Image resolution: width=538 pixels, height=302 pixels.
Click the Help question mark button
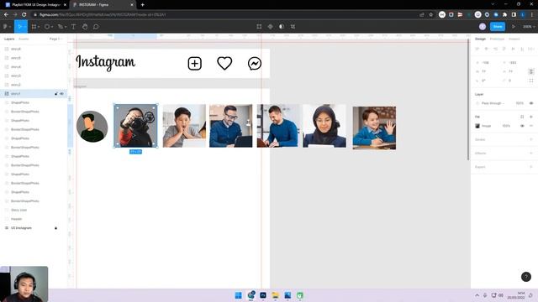click(x=526, y=276)
